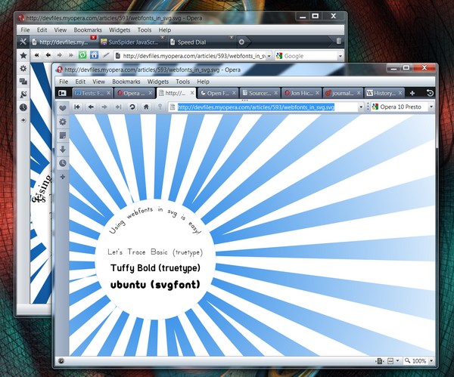Click the fit-to-width icon in status bar
Screen dimensions: 454x377
(x=380, y=361)
